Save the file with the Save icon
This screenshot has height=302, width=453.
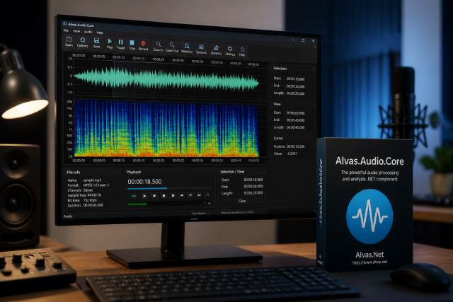pos(96,41)
